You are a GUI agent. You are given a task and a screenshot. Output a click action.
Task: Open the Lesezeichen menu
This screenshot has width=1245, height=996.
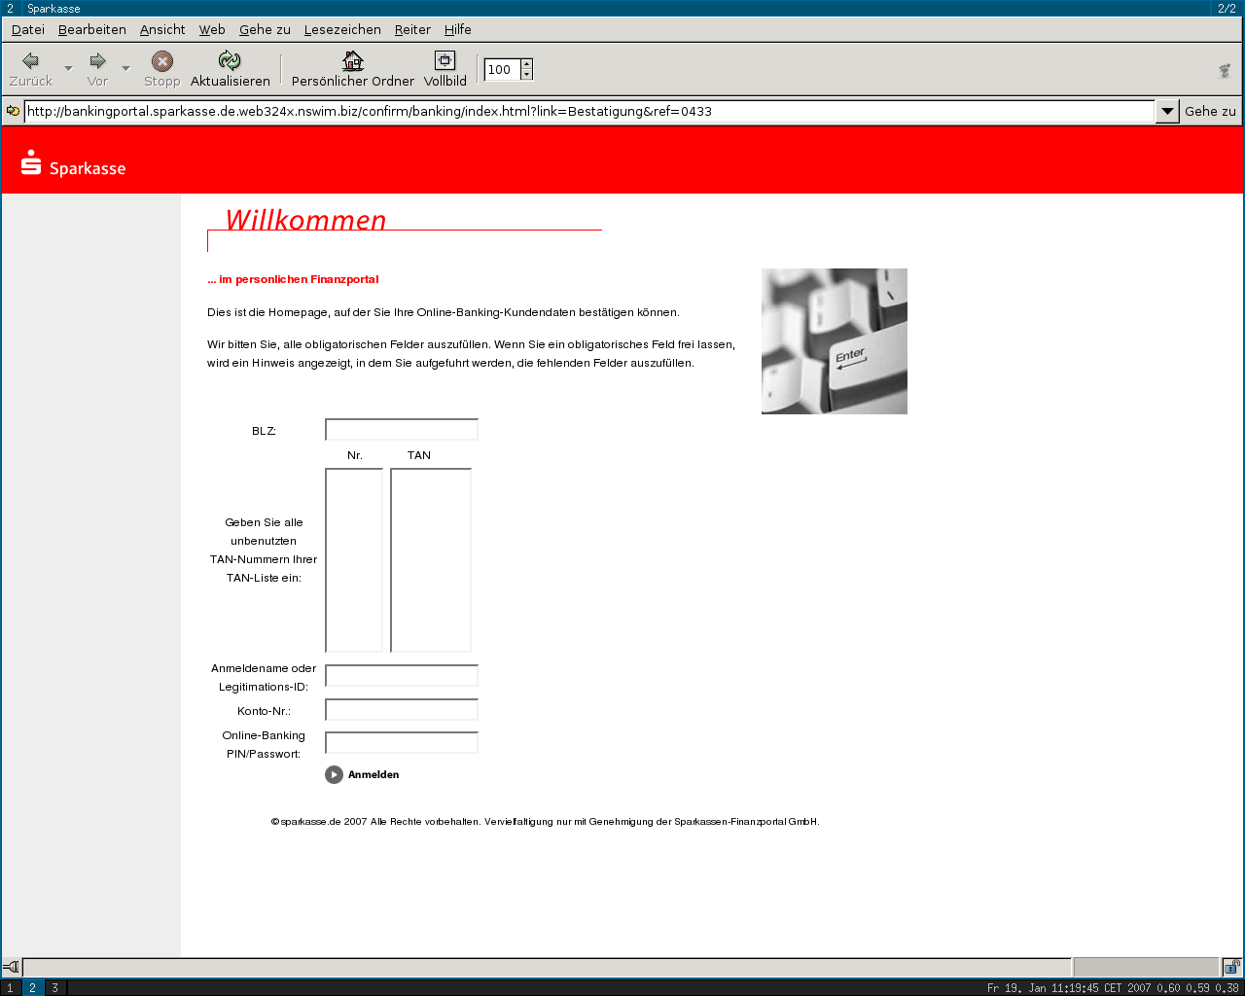(x=342, y=29)
